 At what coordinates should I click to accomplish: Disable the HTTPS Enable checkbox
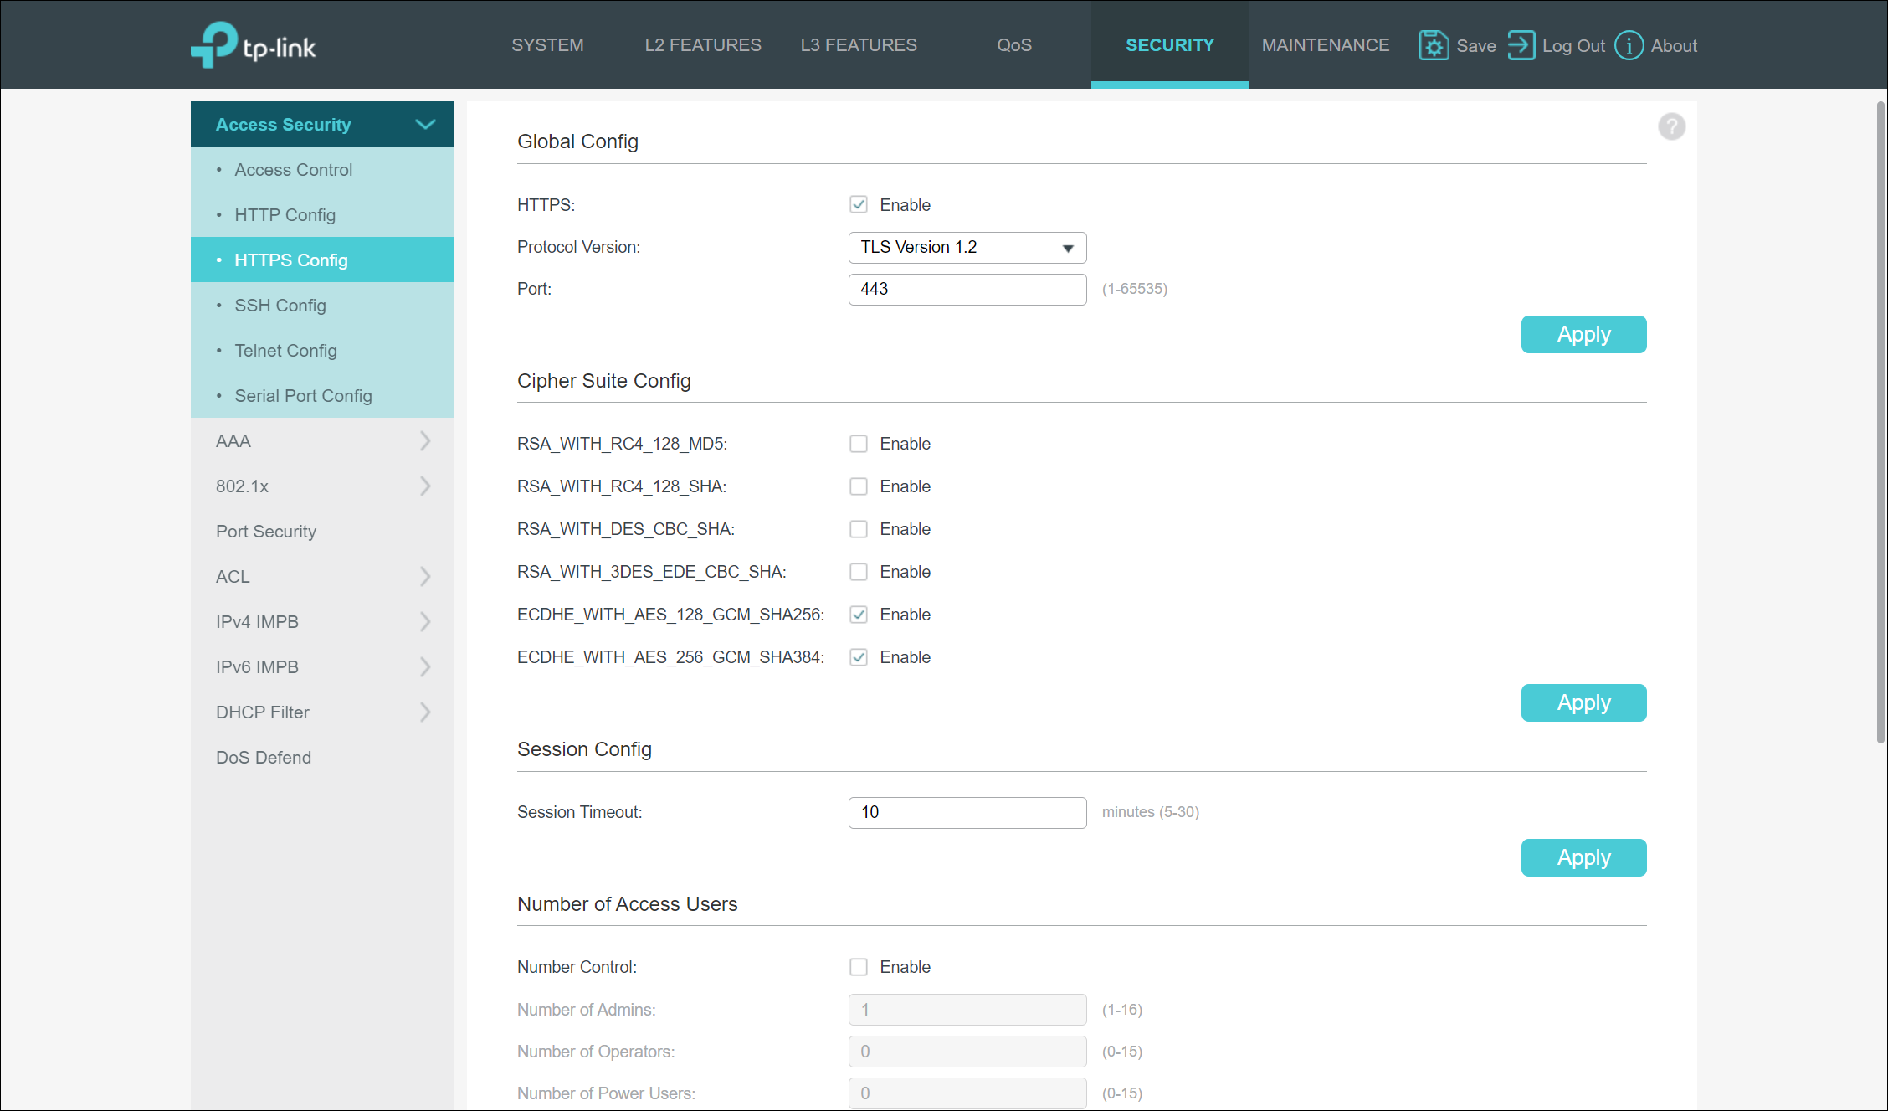[x=858, y=205]
